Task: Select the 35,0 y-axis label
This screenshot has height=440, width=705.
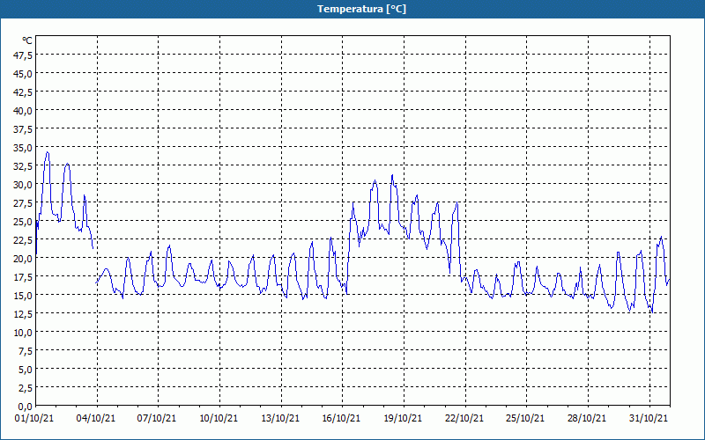Action: pyautogui.click(x=24, y=148)
